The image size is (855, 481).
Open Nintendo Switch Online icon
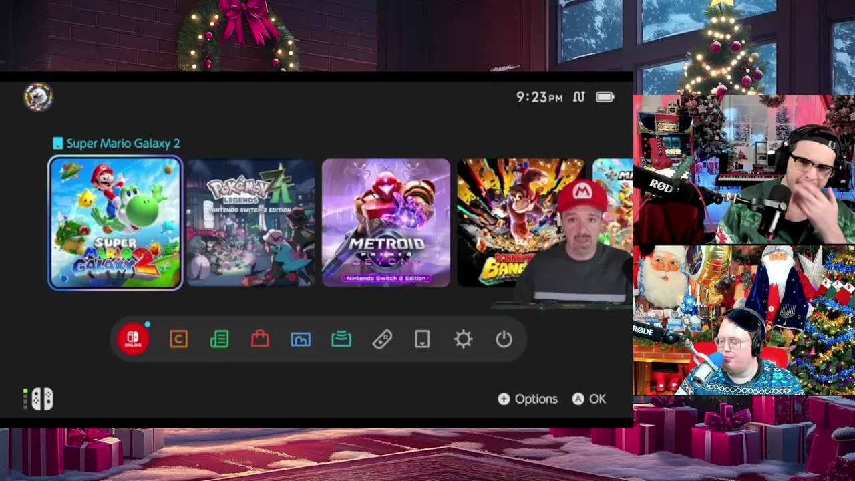pyautogui.click(x=133, y=339)
